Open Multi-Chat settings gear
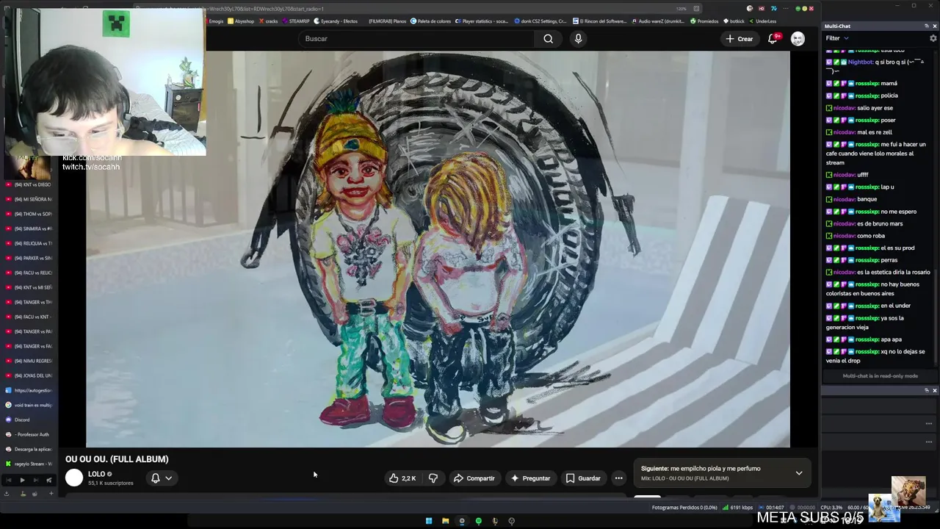Viewport: 940px width, 529px height. (933, 38)
